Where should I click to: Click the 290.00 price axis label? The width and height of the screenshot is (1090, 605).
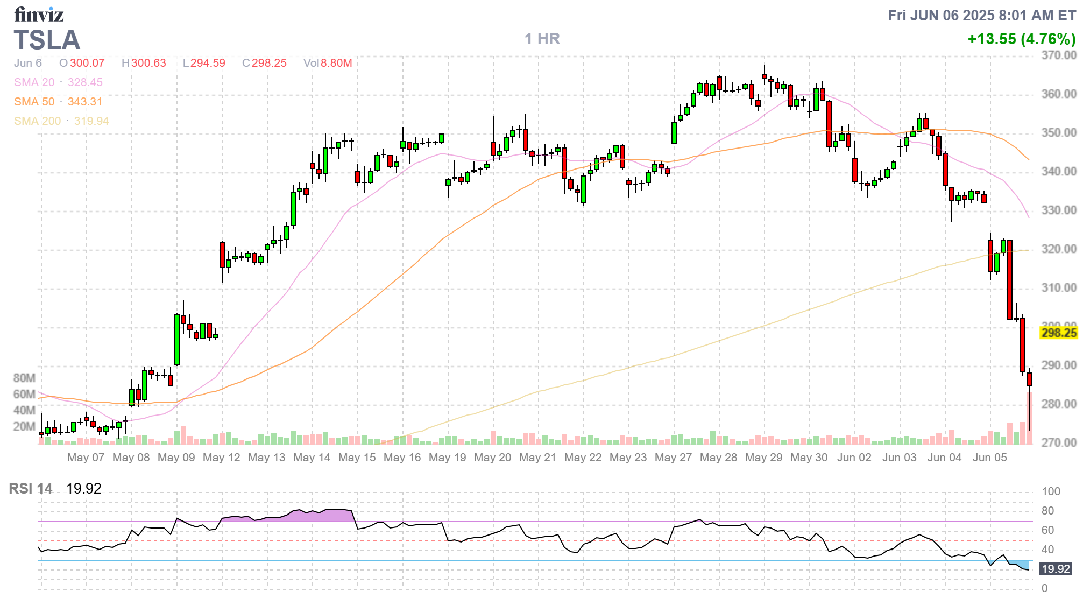pyautogui.click(x=1059, y=365)
